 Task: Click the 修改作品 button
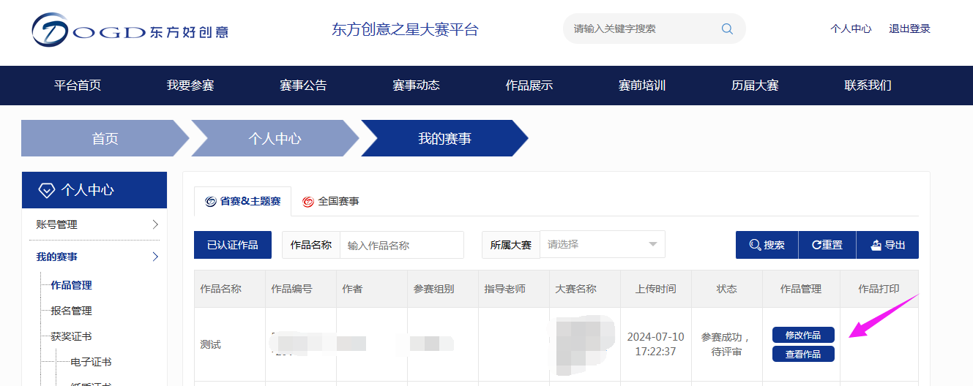point(802,335)
